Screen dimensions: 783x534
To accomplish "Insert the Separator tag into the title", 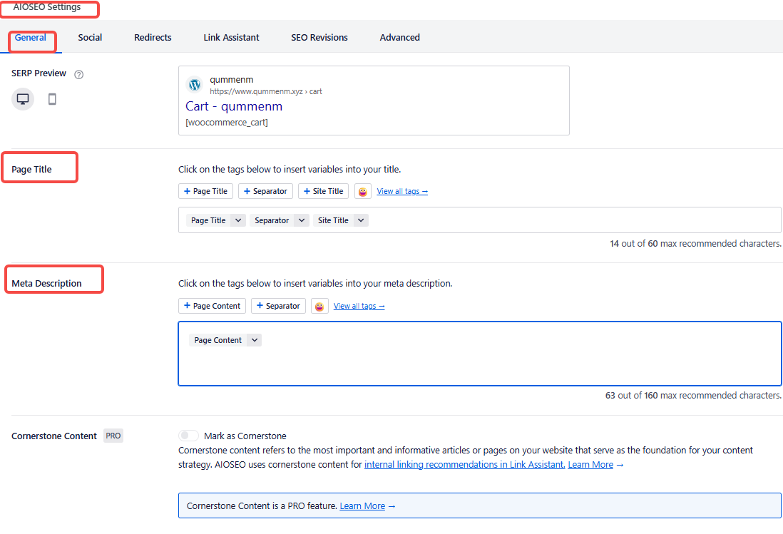I will click(x=265, y=191).
